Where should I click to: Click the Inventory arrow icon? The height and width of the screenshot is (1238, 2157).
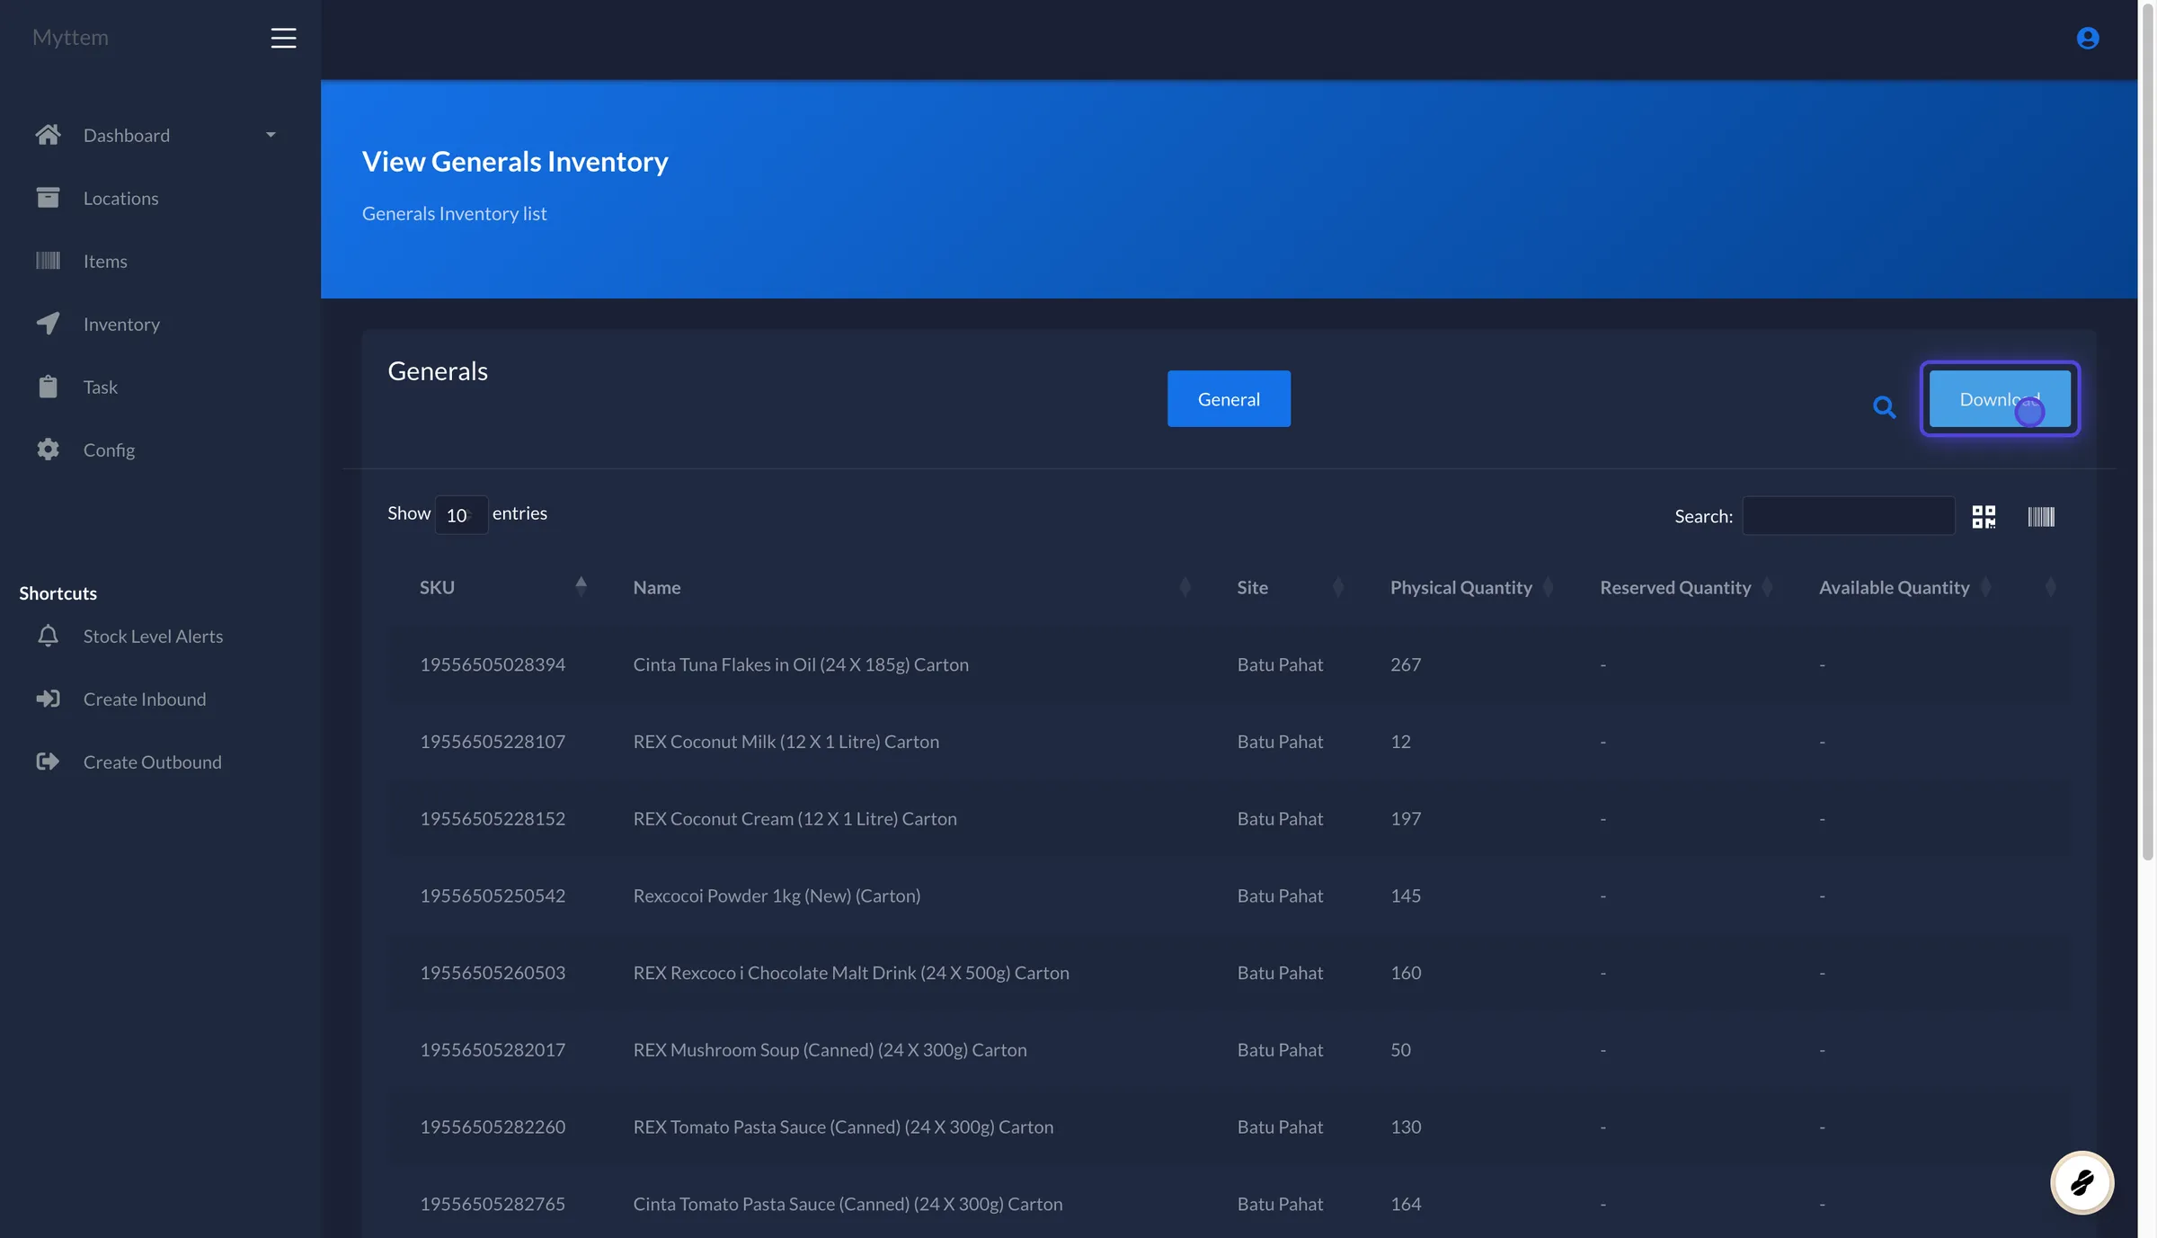click(x=48, y=324)
